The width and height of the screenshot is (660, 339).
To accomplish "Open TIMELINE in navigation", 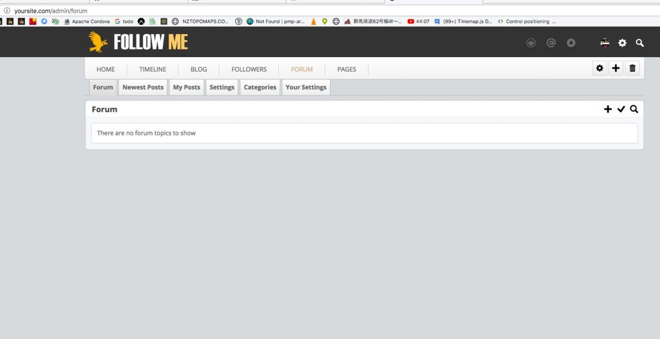I will point(153,69).
